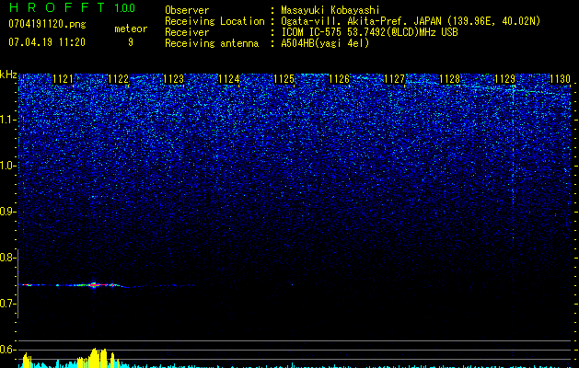Click the date stamp 07.04.19 11:20
579x368 pixels.
(x=47, y=42)
